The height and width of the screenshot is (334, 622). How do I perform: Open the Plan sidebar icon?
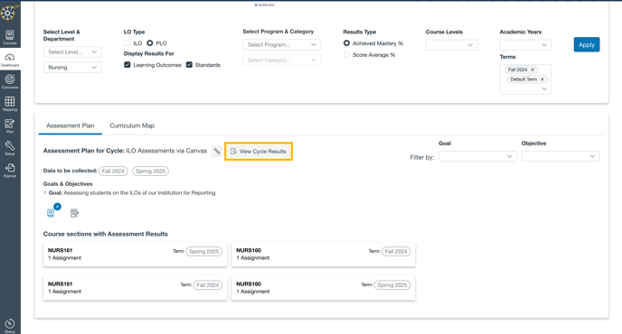pos(10,125)
